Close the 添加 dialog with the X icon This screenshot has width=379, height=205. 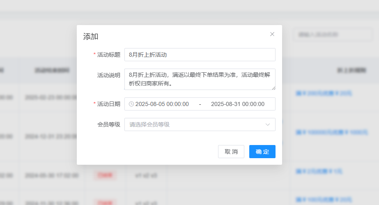click(x=272, y=34)
